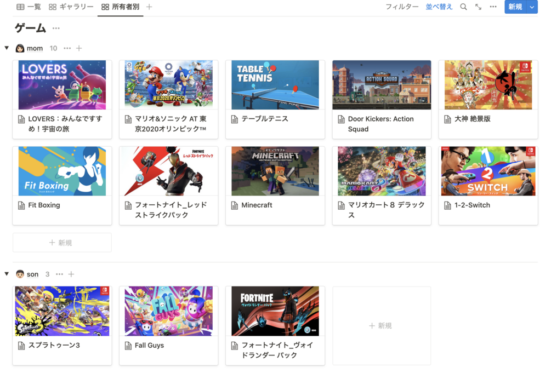
Task: Click the blue 新規 button
Action: (515, 7)
